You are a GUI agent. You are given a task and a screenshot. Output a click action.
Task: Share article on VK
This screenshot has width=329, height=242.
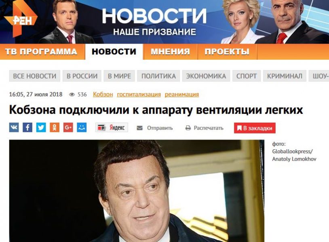point(14,127)
